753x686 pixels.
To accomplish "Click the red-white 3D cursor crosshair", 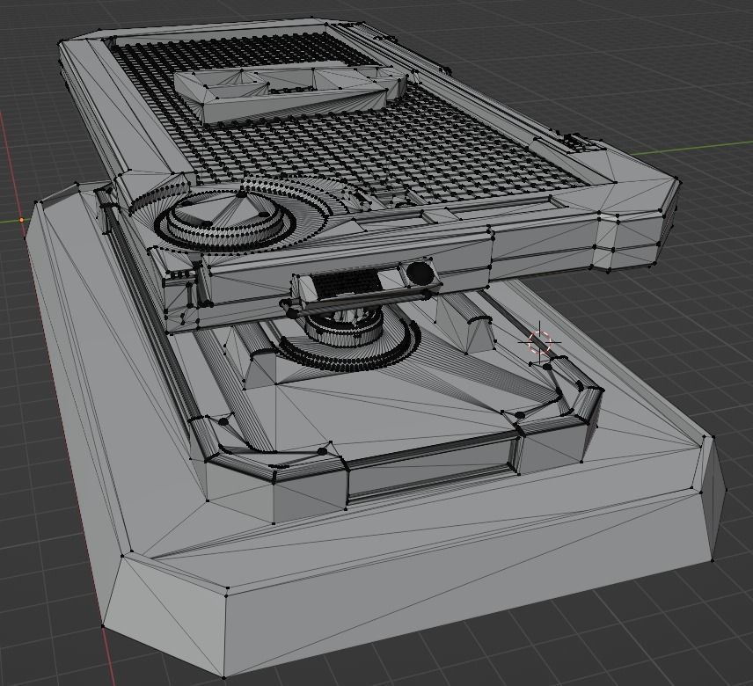I will (540, 342).
